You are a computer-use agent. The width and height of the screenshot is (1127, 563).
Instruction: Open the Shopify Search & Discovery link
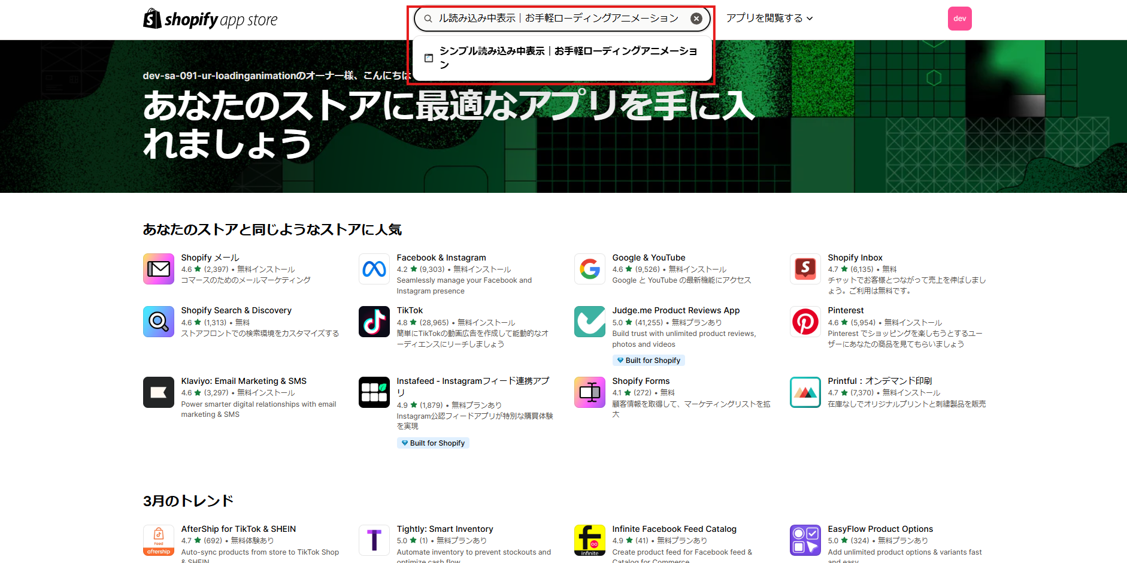click(x=236, y=310)
